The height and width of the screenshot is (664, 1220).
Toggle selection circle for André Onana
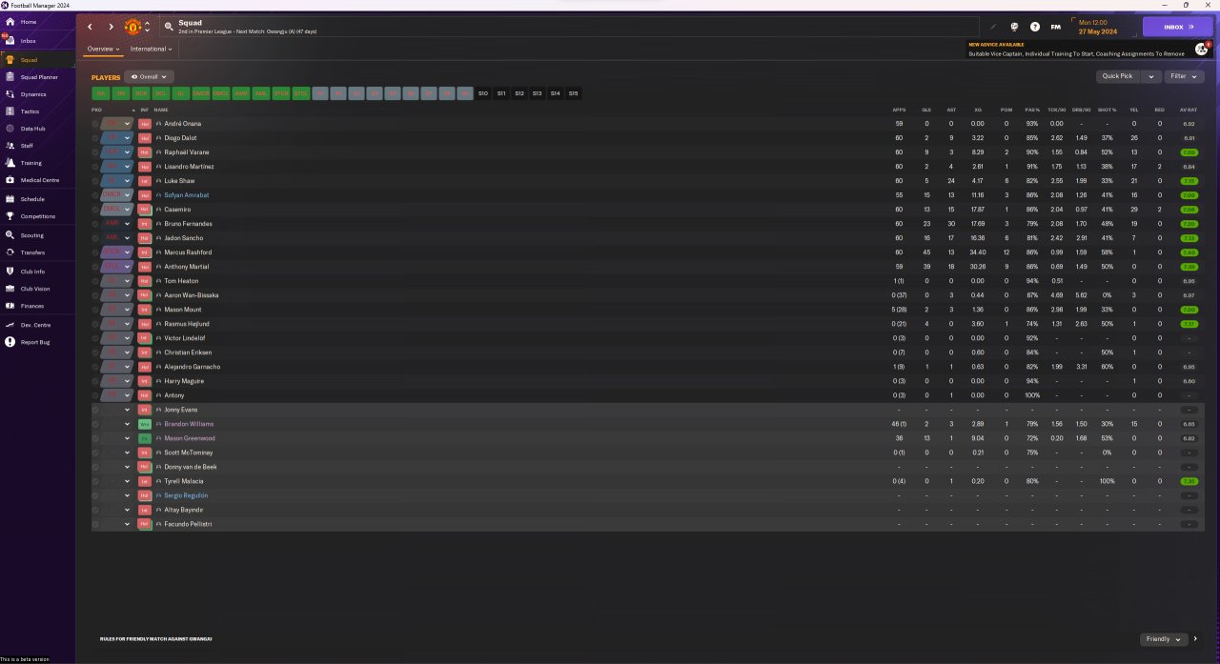click(95, 124)
